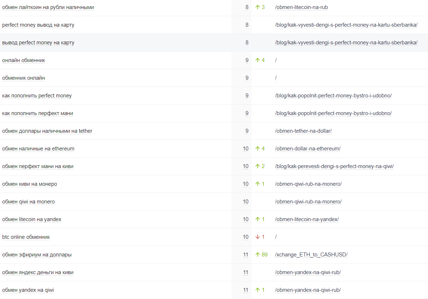Open the /obmen-dollar-na-ethereum/ URL
This screenshot has width=428, height=299.
point(308,149)
